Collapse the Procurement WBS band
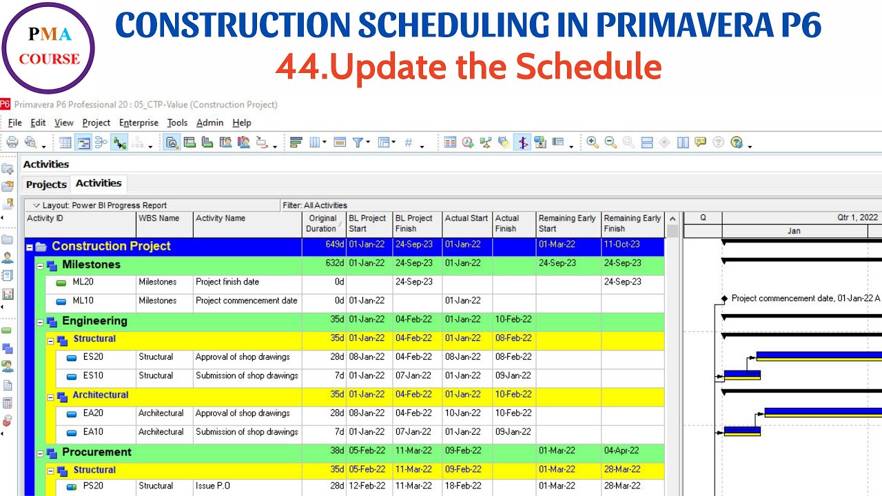This screenshot has width=882, height=496. coord(40,453)
